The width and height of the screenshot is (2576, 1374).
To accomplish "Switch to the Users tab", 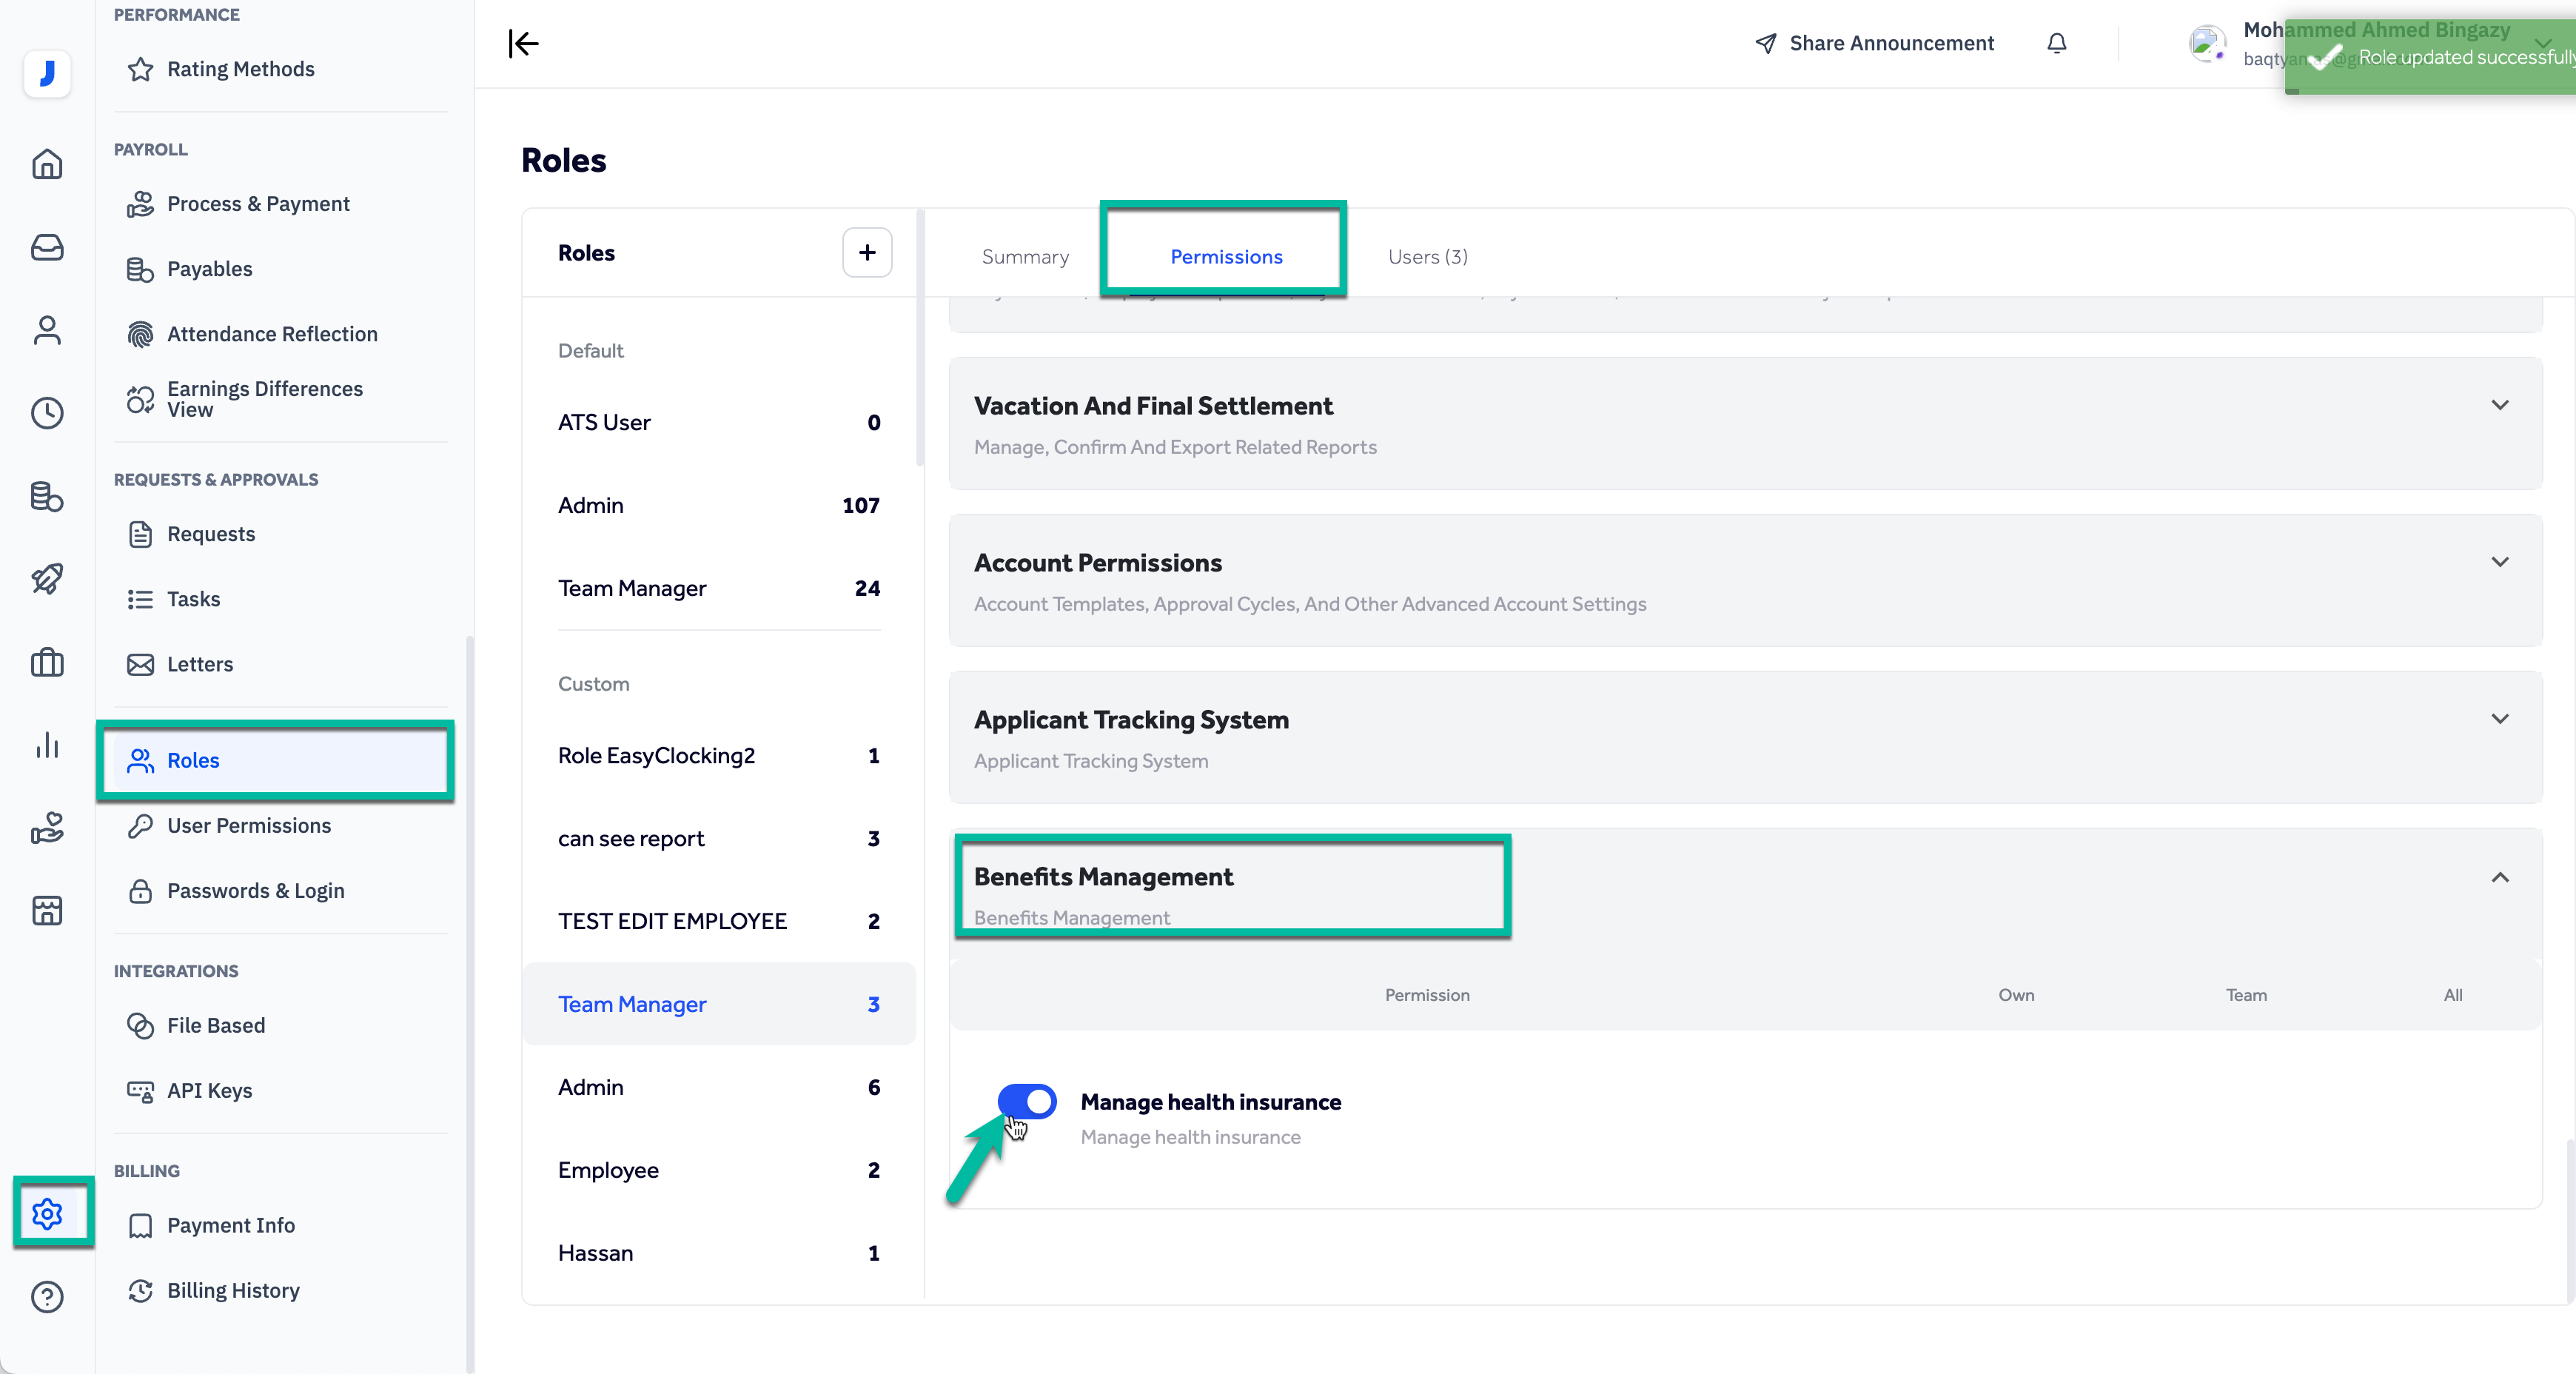I will click(x=1428, y=255).
